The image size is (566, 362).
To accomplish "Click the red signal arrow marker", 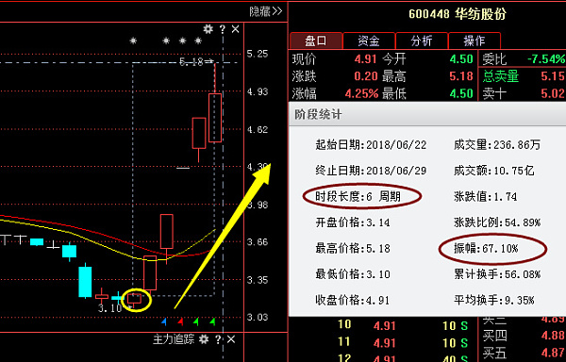I will click(180, 321).
